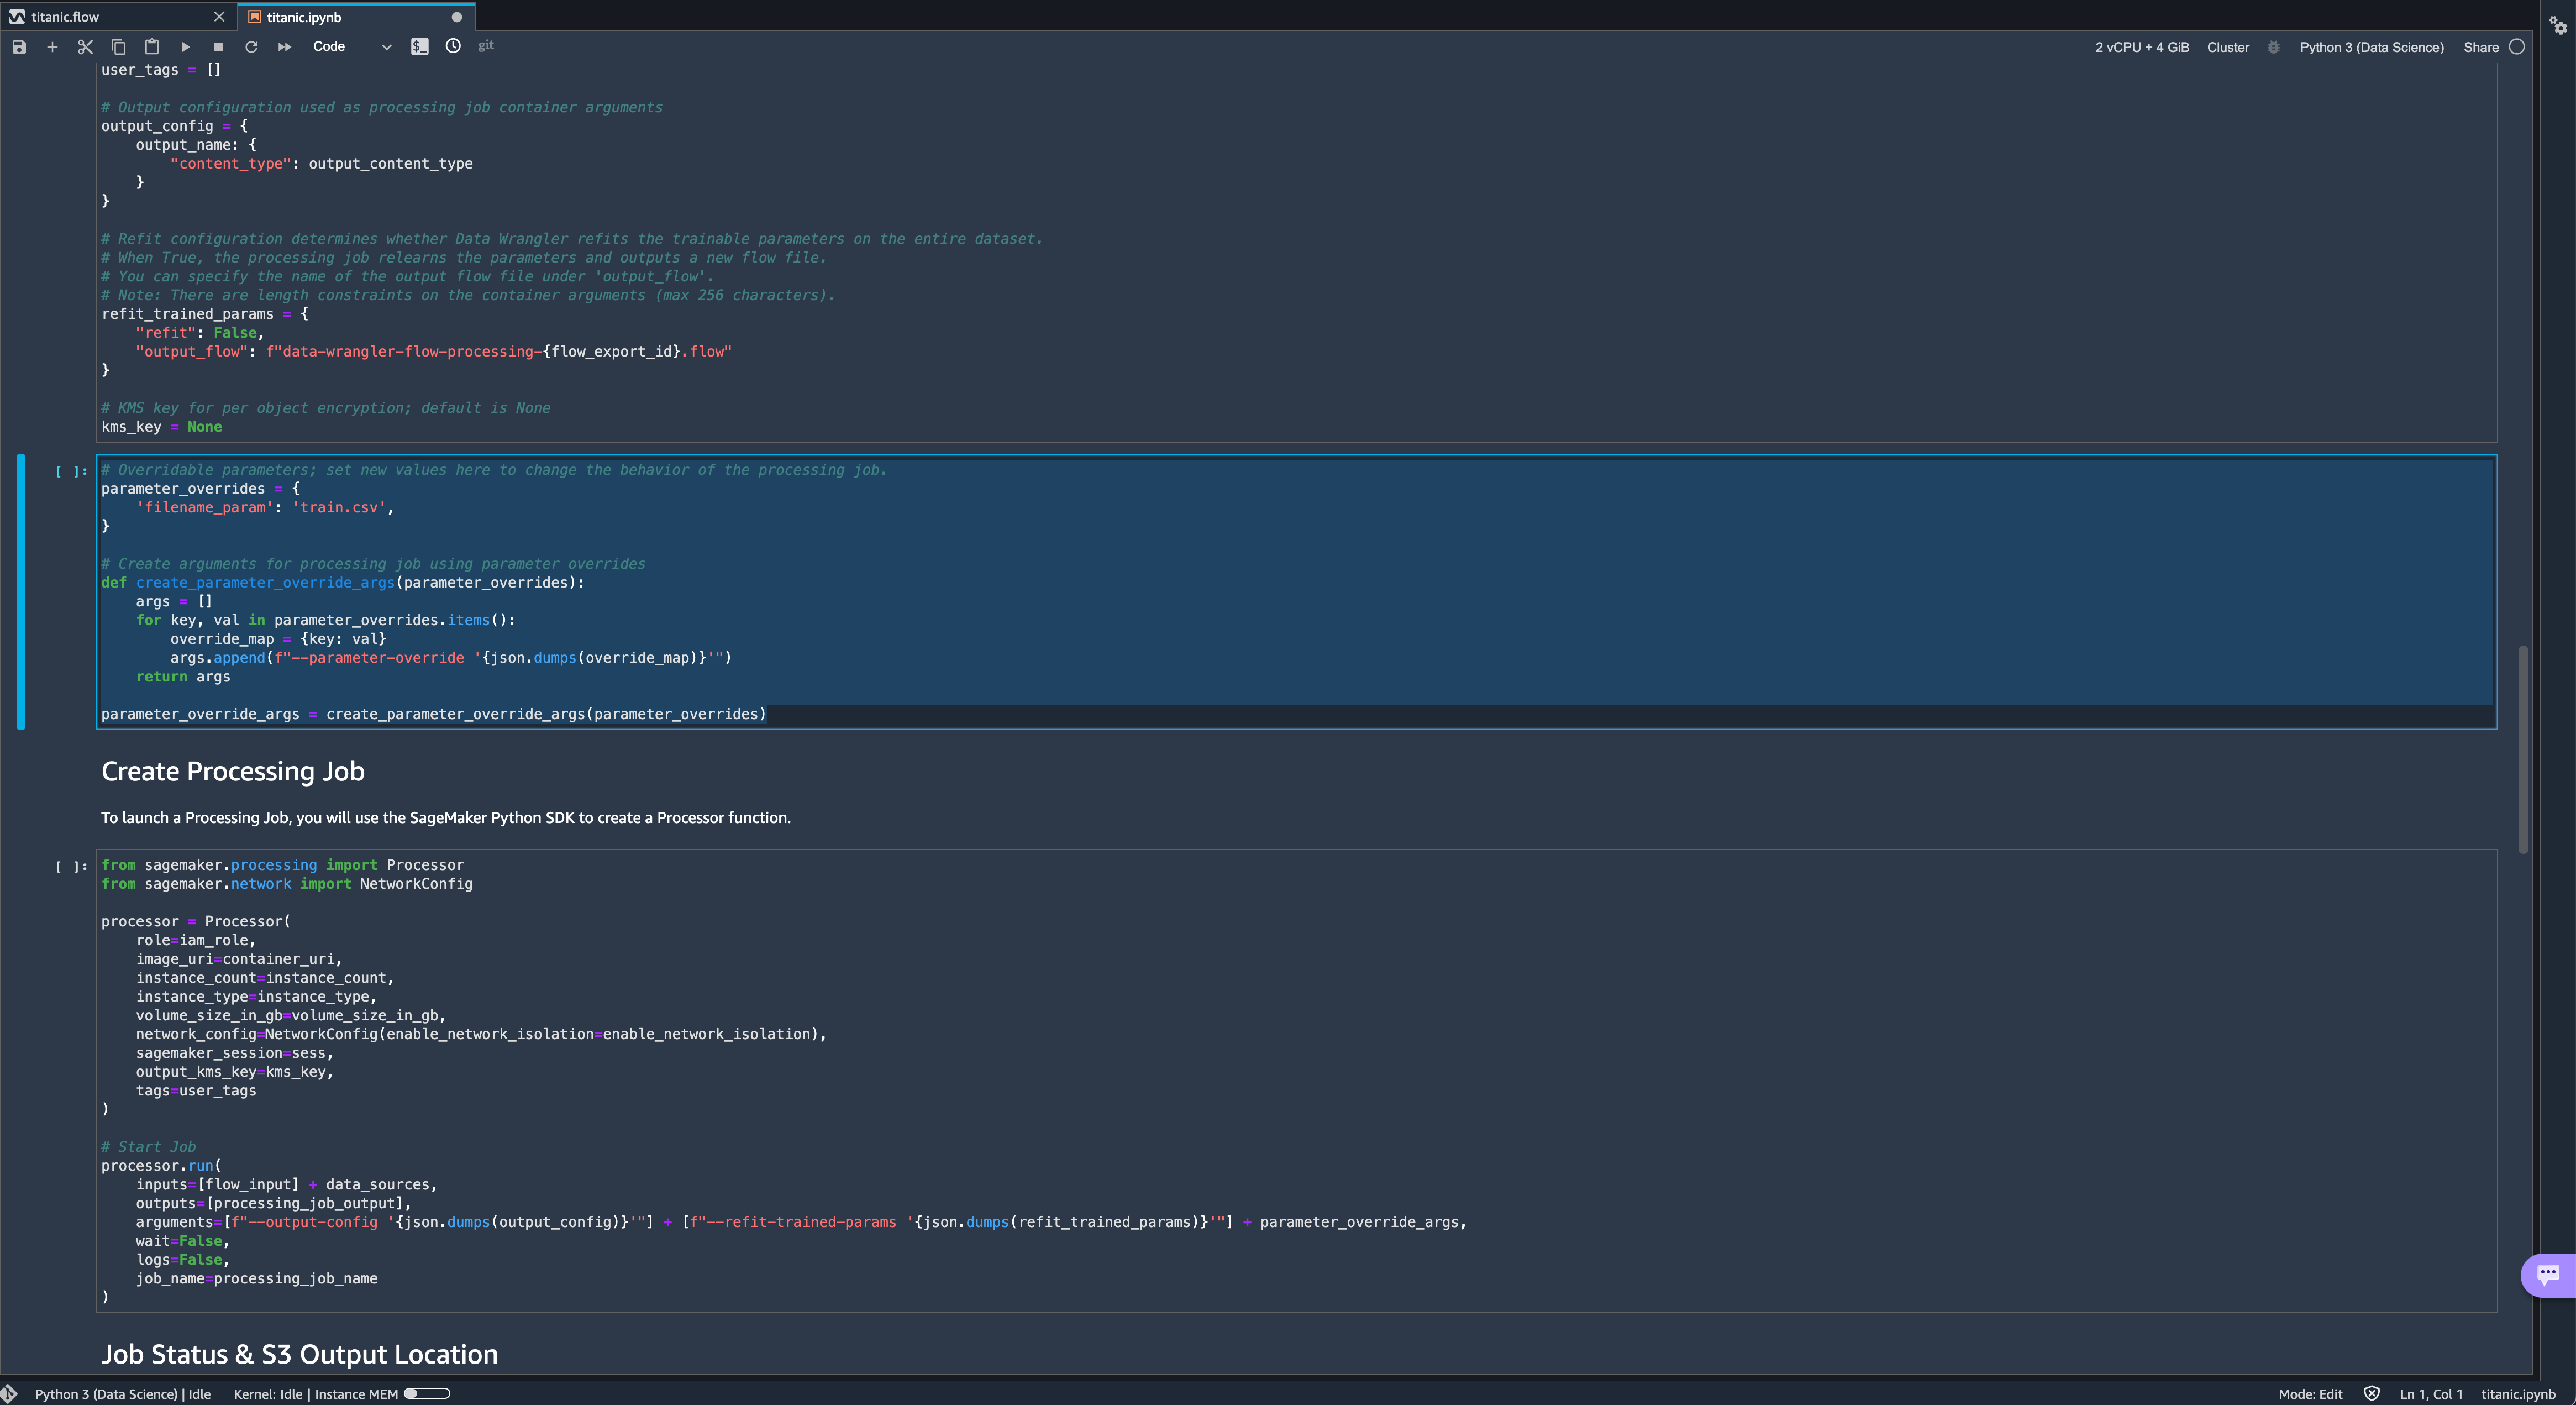Restart kernel and run all cells
The height and width of the screenshot is (1405, 2576).
[285, 47]
